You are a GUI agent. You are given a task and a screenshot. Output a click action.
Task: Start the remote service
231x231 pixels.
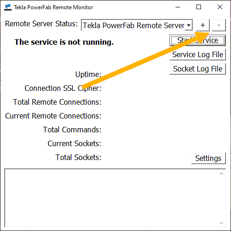click(x=198, y=41)
